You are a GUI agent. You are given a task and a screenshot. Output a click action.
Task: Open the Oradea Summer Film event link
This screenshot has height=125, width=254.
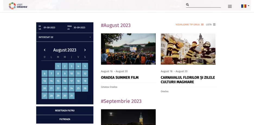coord(120,77)
